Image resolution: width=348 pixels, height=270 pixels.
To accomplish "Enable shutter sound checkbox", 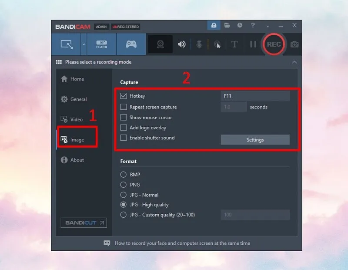I will [124, 138].
